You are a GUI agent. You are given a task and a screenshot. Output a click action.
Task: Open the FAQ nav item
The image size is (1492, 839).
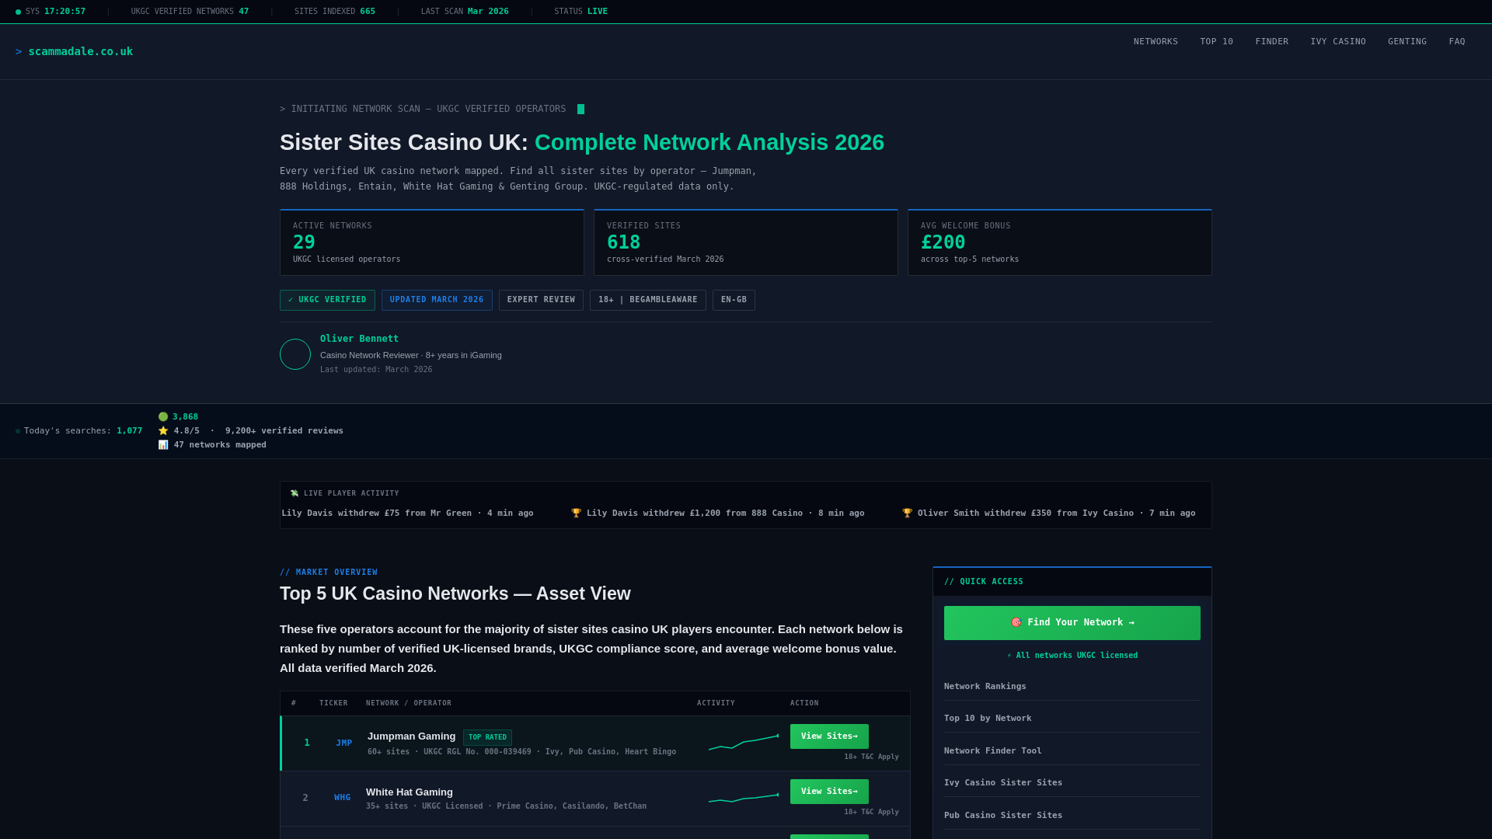(1457, 42)
